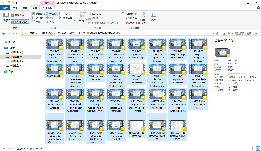Select 快速访问 in the navigation pane
Image resolution: width=261 pixels, height=151 pixels.
(x=13, y=42)
